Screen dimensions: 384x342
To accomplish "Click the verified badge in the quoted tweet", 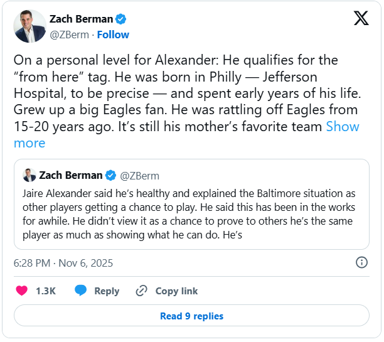I will click(110, 175).
